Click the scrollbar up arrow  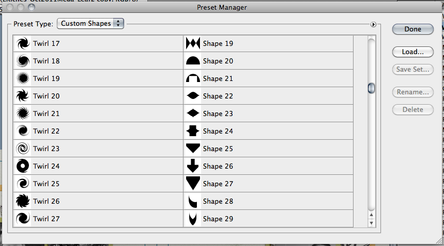click(371, 215)
